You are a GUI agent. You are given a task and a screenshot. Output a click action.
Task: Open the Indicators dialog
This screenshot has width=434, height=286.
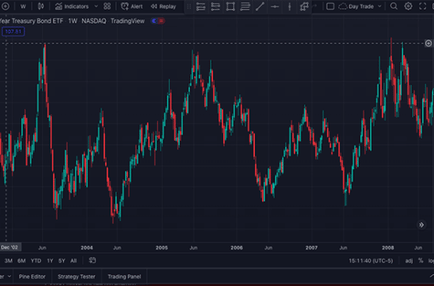72,6
